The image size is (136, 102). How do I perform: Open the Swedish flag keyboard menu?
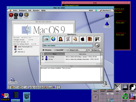pyautogui.click(x=96, y=10)
